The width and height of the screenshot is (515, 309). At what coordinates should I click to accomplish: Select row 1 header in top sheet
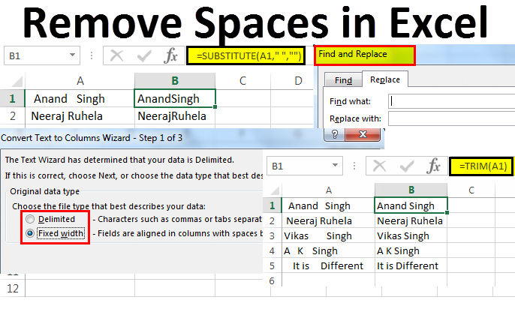pyautogui.click(x=12, y=98)
